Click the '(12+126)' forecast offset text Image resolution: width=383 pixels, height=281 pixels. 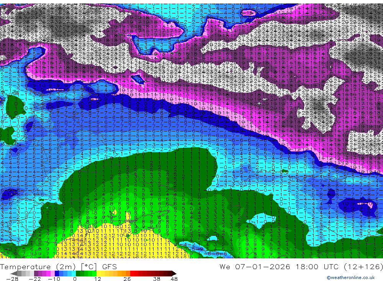click(x=364, y=267)
